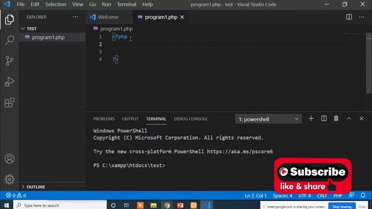Viewport: 372px width, 209px height.
Task: Open editor more actions ellipsis
Action: [x=362, y=17]
